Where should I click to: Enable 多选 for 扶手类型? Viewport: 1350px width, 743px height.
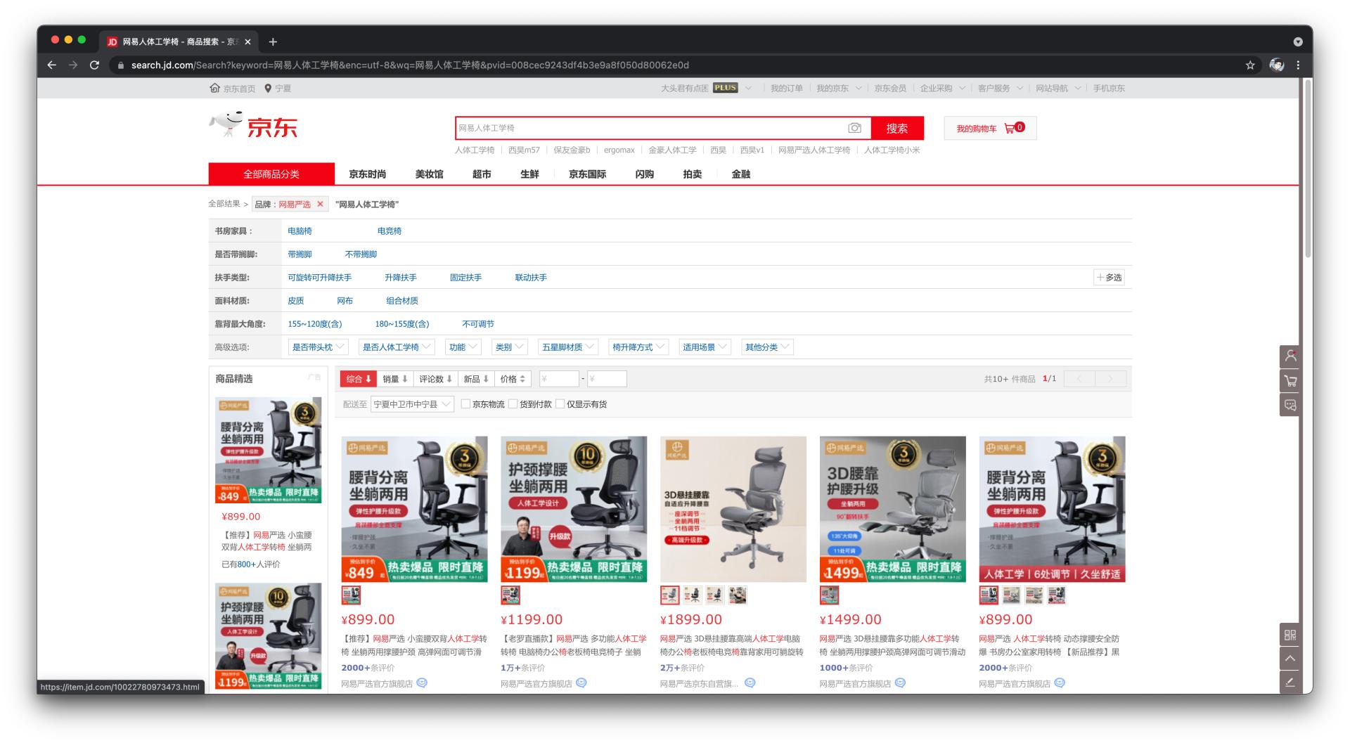1110,278
